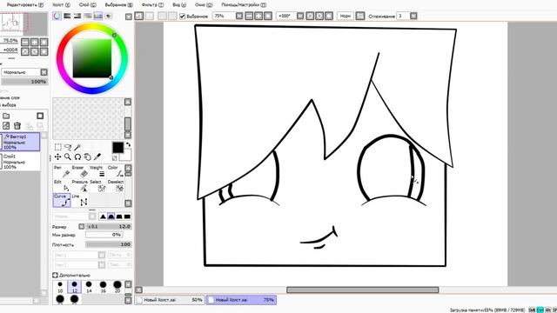The width and height of the screenshot is (557, 313).
Task: Clear layer icon beside trash
Action: (6, 125)
